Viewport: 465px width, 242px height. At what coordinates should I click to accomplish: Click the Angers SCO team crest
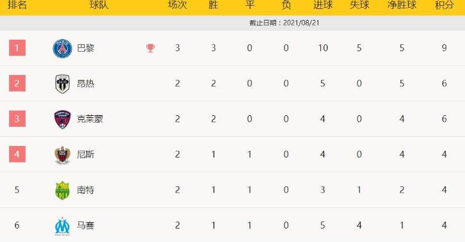click(62, 84)
